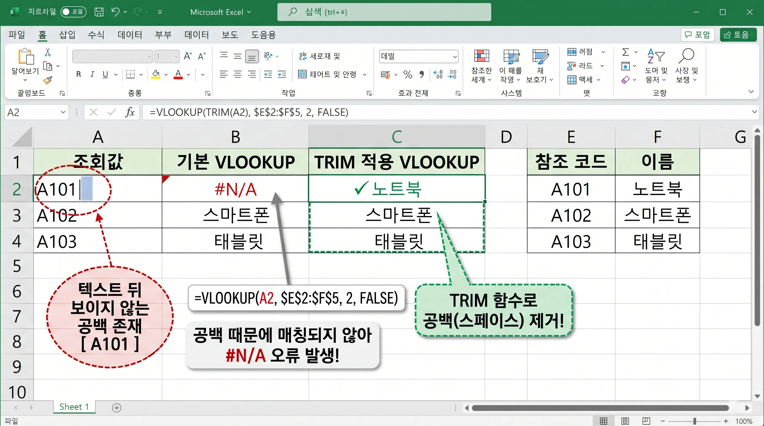
Task: Click the comments button at top right
Action: coord(697,35)
